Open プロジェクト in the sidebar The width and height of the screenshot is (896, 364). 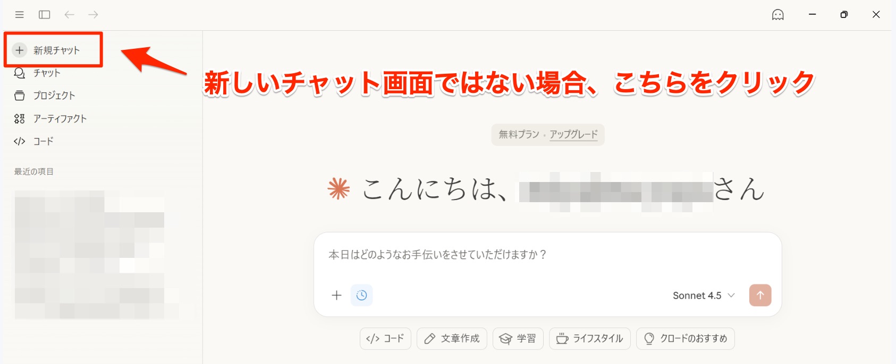tap(54, 96)
